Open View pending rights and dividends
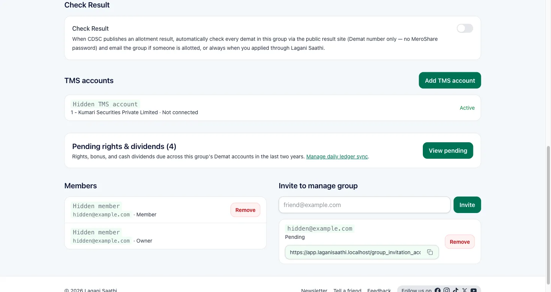The width and height of the screenshot is (551, 292). (x=448, y=150)
